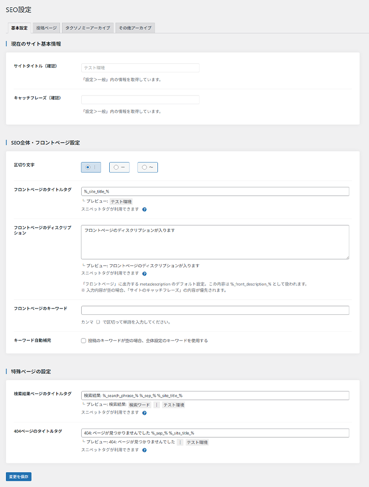369x487 pixels.
Task: Open snippet tag help for 404 page title
Action: 144,450
